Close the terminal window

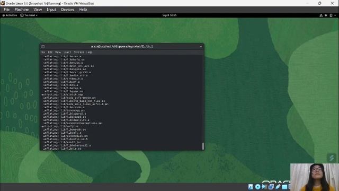coord(201,46)
